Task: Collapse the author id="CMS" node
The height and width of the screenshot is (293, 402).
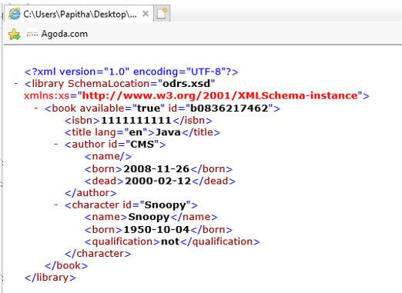Action: [x=56, y=144]
